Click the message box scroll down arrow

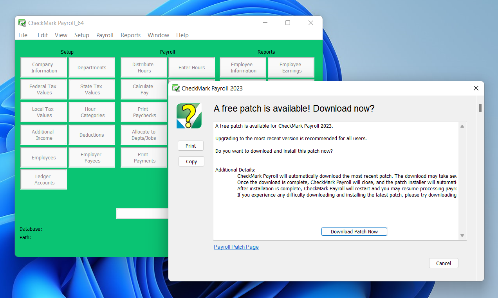(462, 235)
